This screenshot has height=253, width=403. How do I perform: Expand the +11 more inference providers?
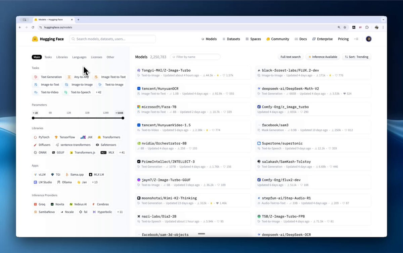pos(120,212)
